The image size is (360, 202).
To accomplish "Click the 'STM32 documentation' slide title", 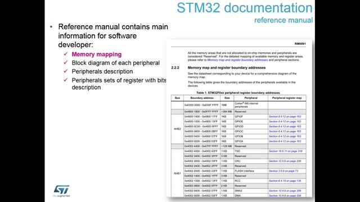I will 245,8.
